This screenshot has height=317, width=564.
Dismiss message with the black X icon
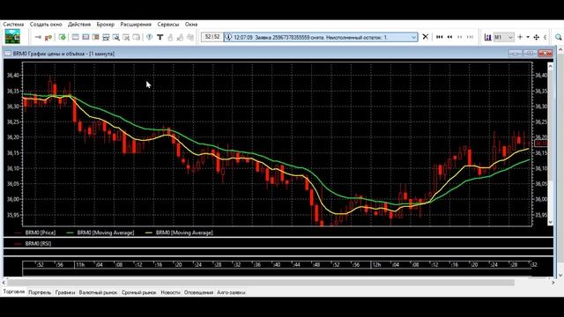click(x=425, y=37)
